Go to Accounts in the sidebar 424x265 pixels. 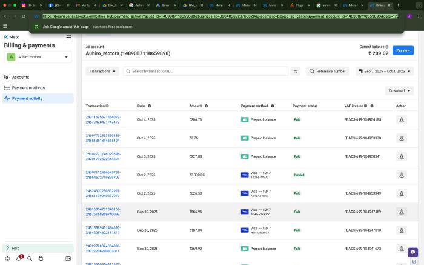click(20, 77)
